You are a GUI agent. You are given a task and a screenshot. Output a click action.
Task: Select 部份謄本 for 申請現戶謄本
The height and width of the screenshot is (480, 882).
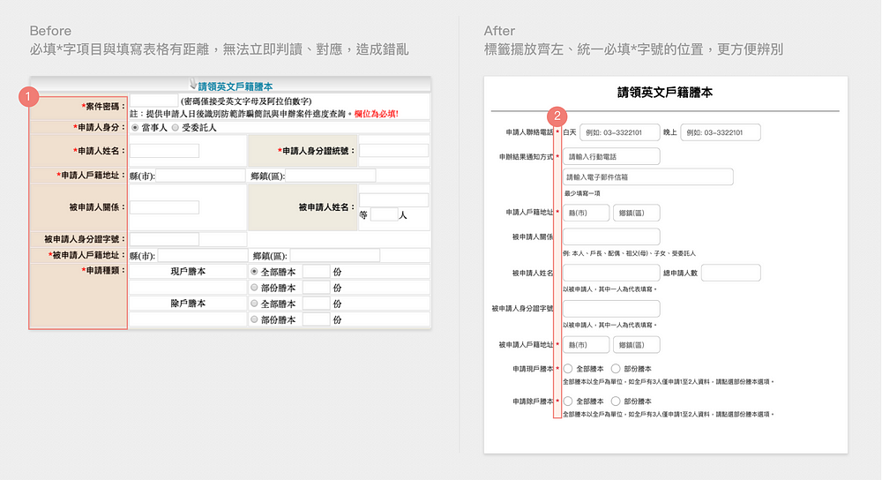[616, 369]
